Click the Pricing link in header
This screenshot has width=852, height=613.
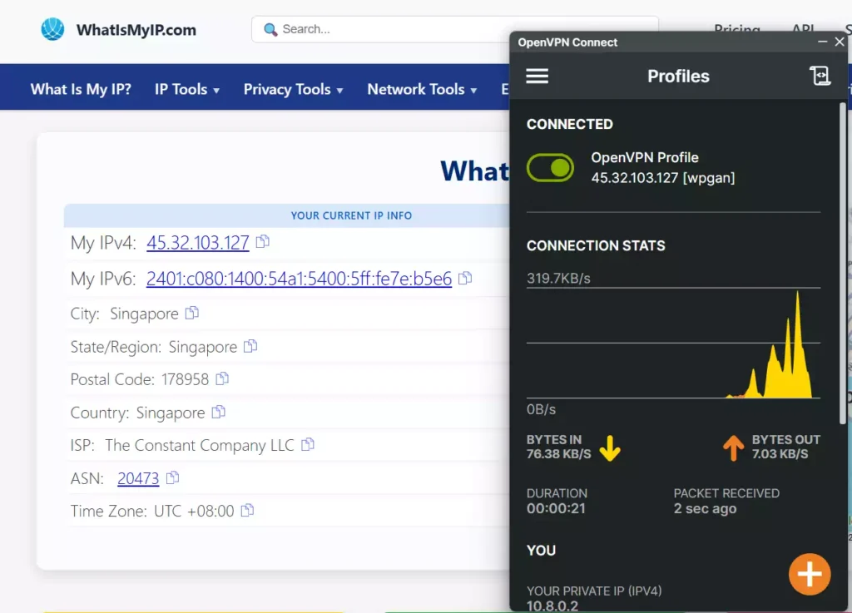[737, 28]
